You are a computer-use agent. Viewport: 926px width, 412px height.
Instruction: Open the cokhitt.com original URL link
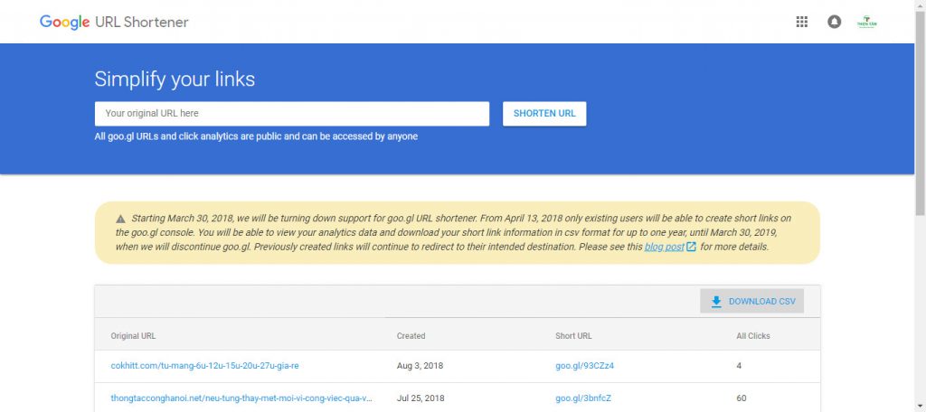[x=204, y=365]
